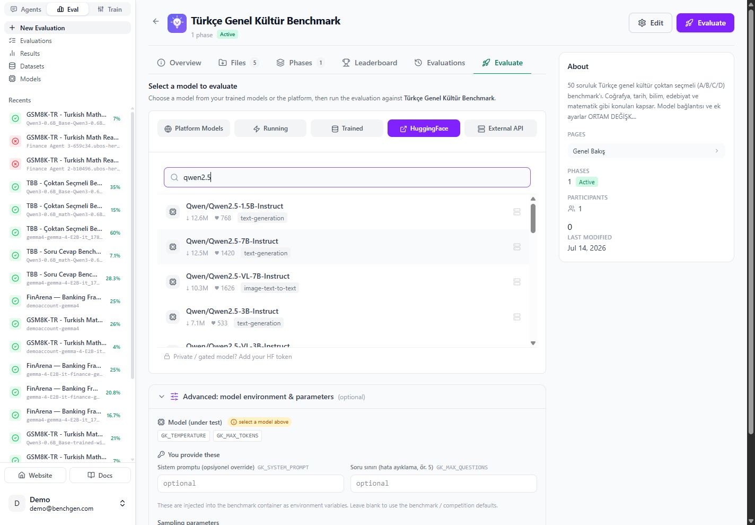Open the Website link
This screenshot has height=525, width=755.
coord(35,475)
